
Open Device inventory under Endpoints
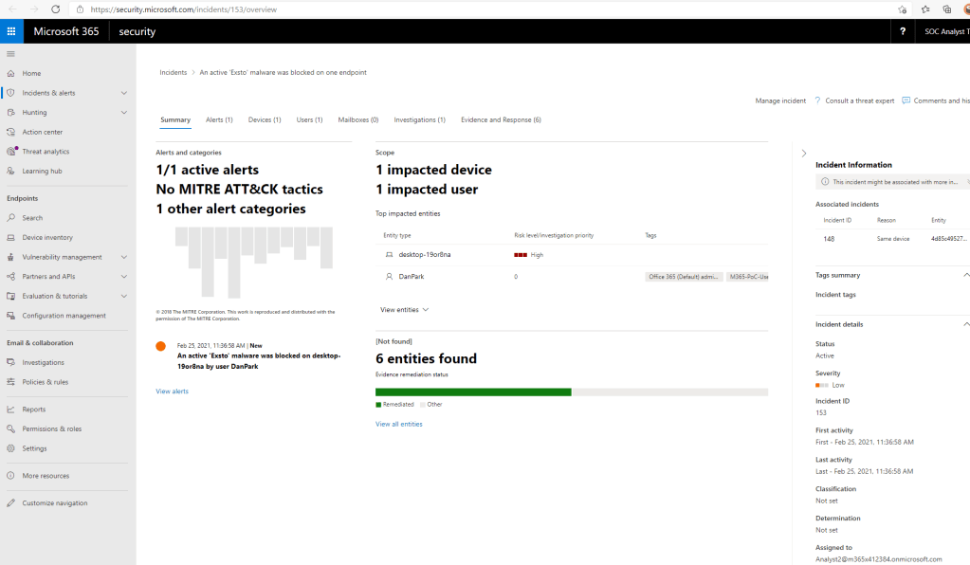[x=47, y=237]
